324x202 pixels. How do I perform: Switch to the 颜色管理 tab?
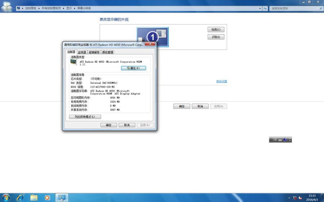pyautogui.click(x=107, y=52)
